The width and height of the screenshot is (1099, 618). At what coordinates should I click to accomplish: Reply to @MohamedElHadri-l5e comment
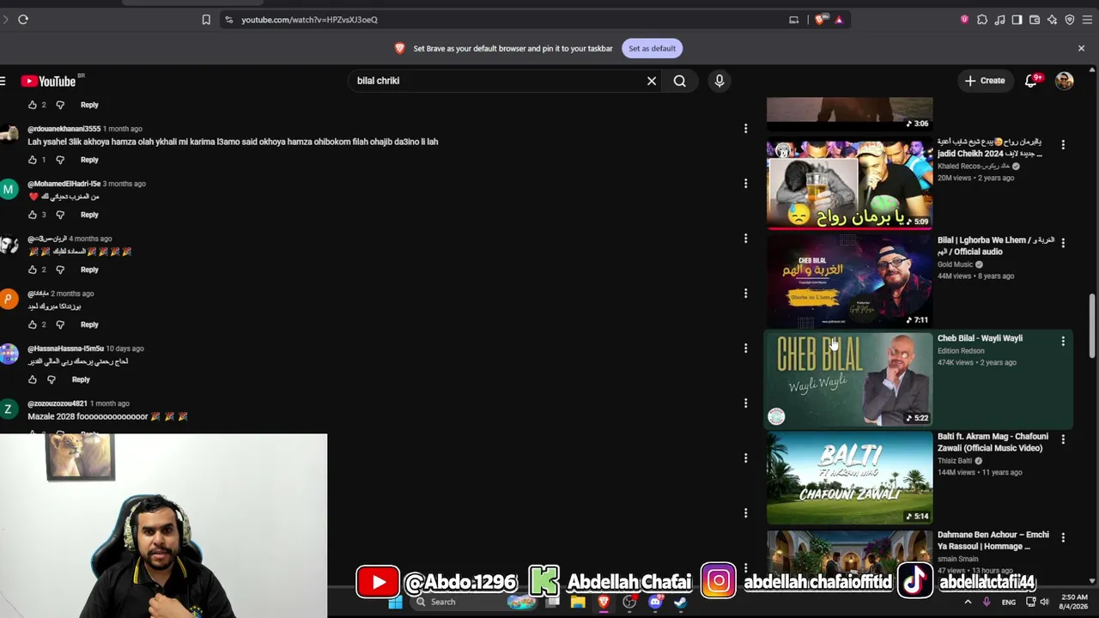[89, 215]
